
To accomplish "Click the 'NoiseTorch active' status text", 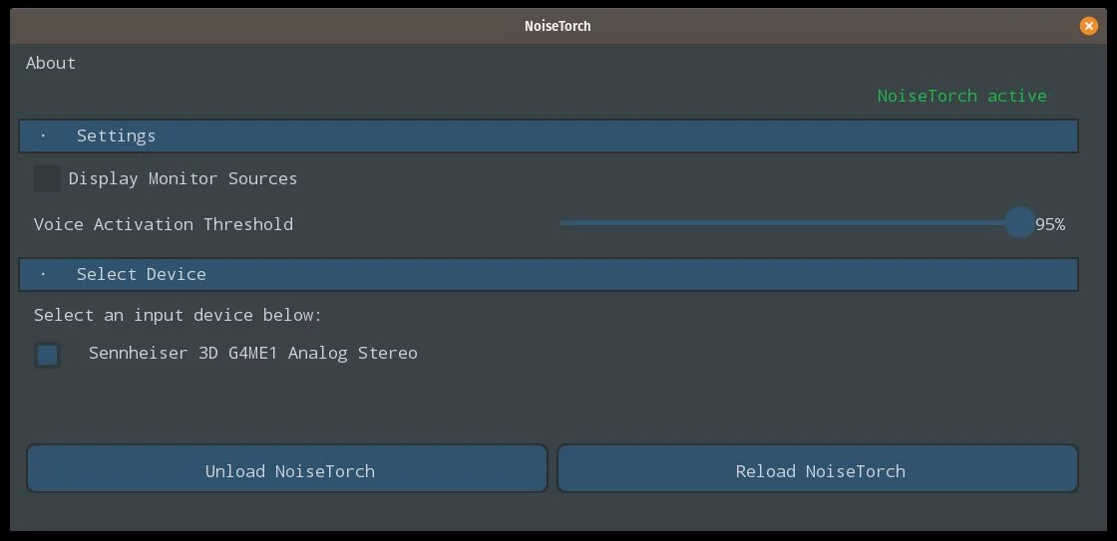I will 961,96.
